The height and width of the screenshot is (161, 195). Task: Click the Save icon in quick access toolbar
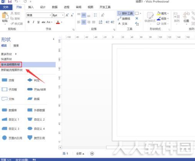tap(10, 2)
